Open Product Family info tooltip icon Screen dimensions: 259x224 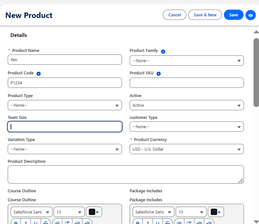[163, 52]
